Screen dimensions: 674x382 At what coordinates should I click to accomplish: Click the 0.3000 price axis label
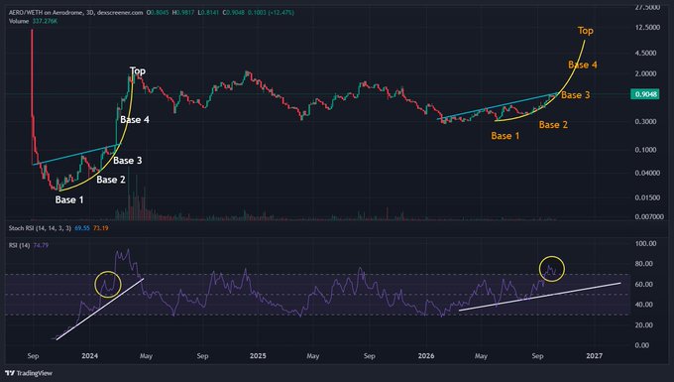[646, 122]
